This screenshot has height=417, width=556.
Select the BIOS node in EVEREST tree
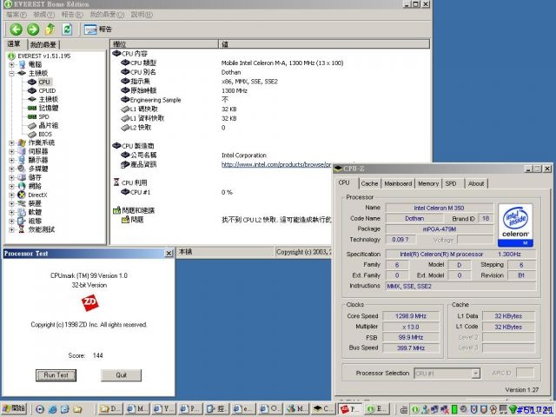pos(45,134)
